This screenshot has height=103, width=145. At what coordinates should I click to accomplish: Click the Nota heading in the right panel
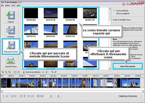(115, 39)
